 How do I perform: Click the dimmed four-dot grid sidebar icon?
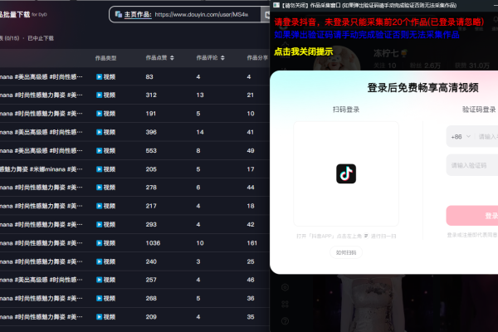[x=285, y=304]
